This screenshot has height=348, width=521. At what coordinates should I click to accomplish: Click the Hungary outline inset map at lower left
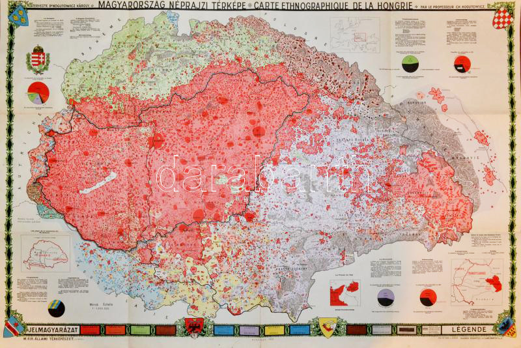(x=45, y=254)
